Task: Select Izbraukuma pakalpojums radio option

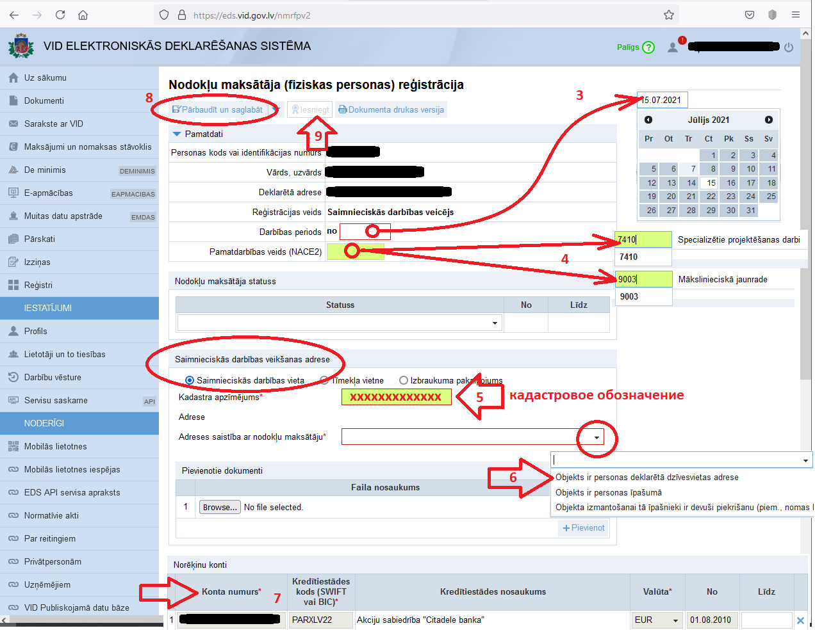Action: (404, 380)
